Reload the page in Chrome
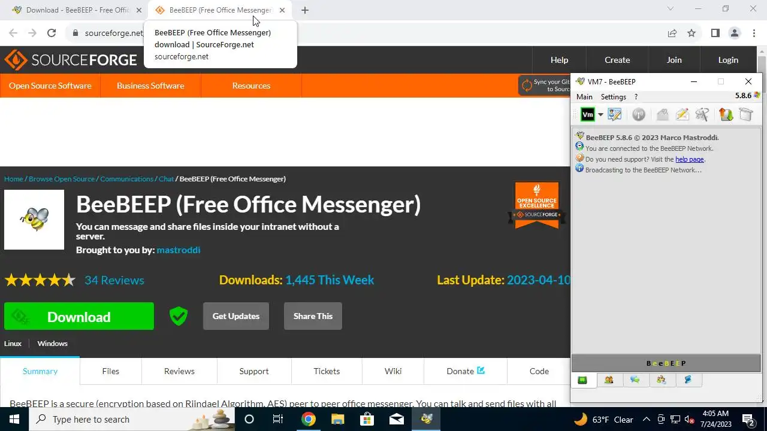767x431 pixels. pyautogui.click(x=52, y=34)
